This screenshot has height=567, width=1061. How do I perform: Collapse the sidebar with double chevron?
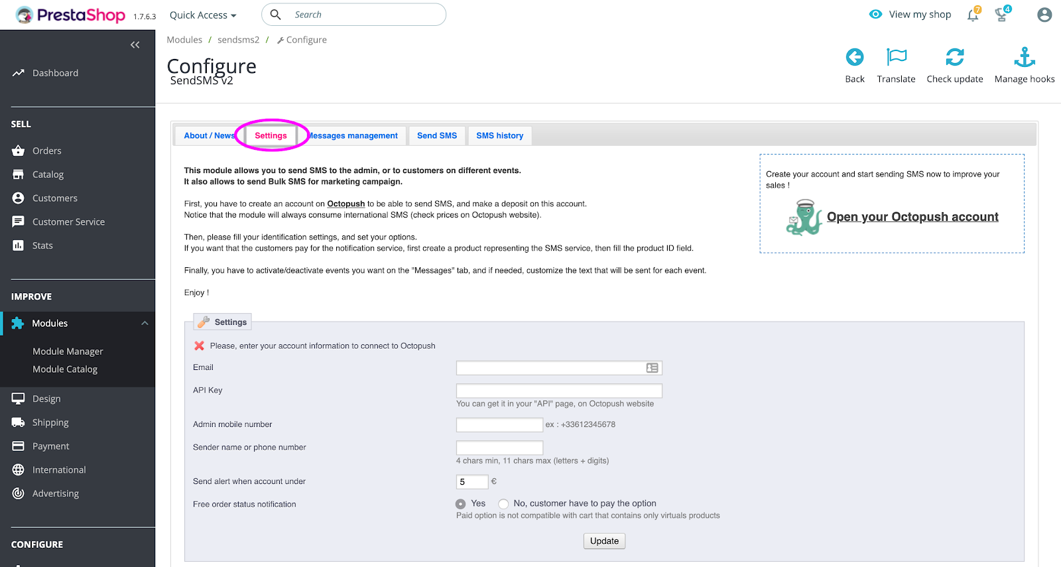click(135, 44)
